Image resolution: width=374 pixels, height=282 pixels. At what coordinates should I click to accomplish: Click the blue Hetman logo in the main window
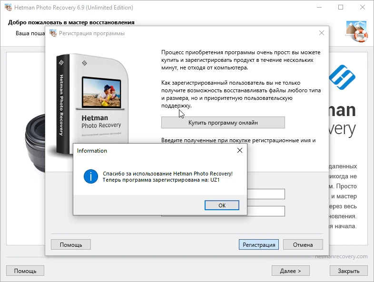[x=342, y=77]
